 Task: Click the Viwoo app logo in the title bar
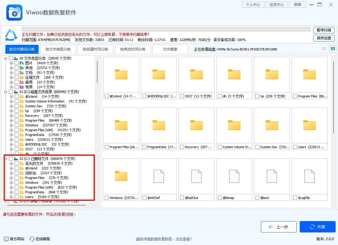click(x=14, y=12)
